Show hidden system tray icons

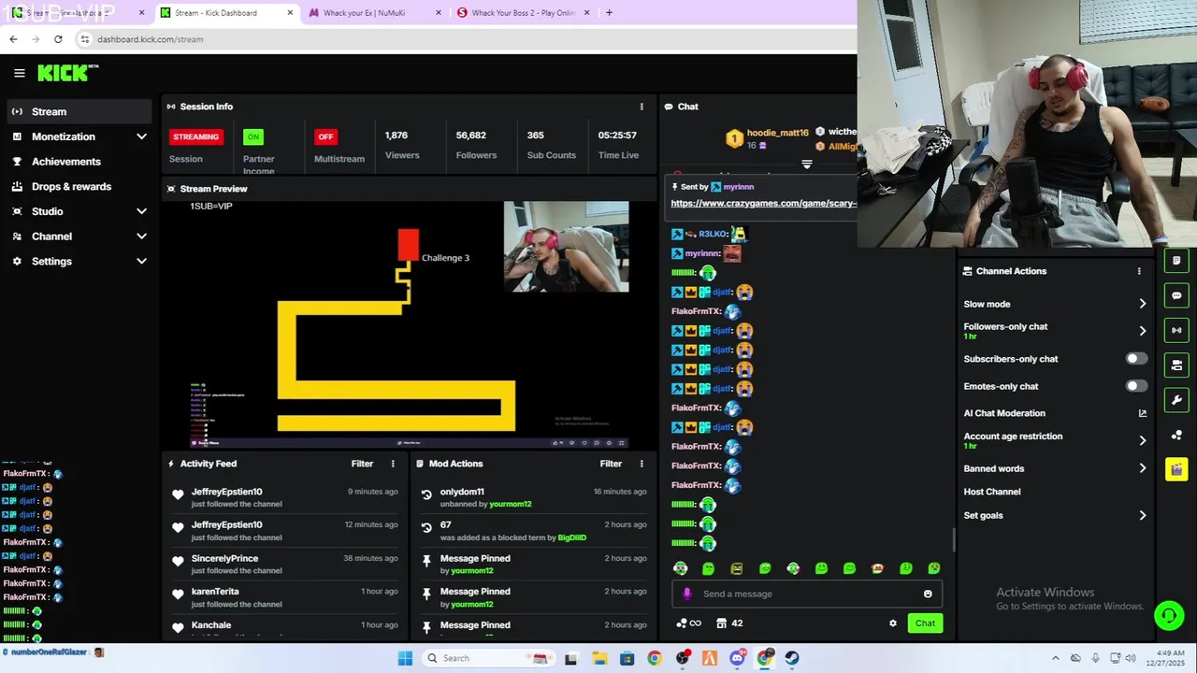click(1056, 658)
